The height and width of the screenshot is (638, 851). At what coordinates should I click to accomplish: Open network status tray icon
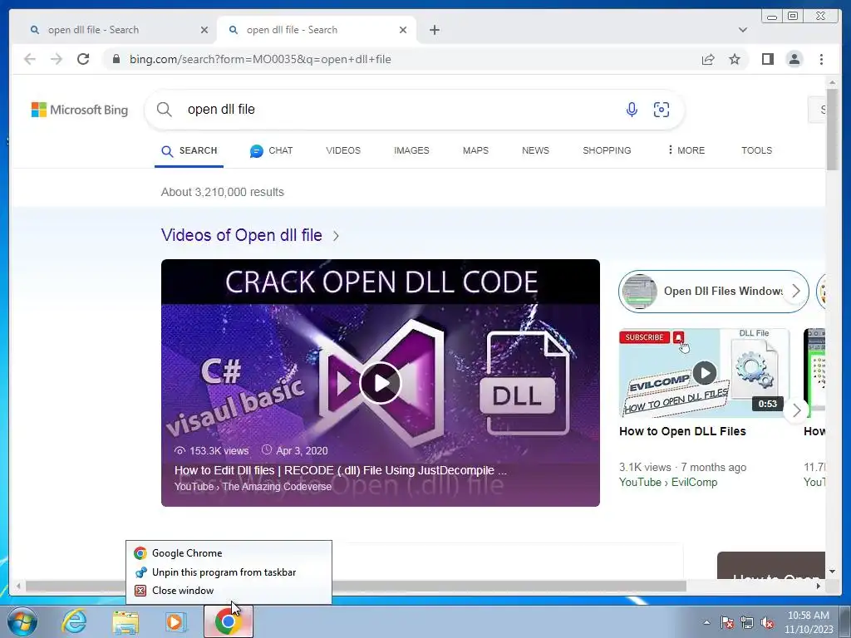747,623
